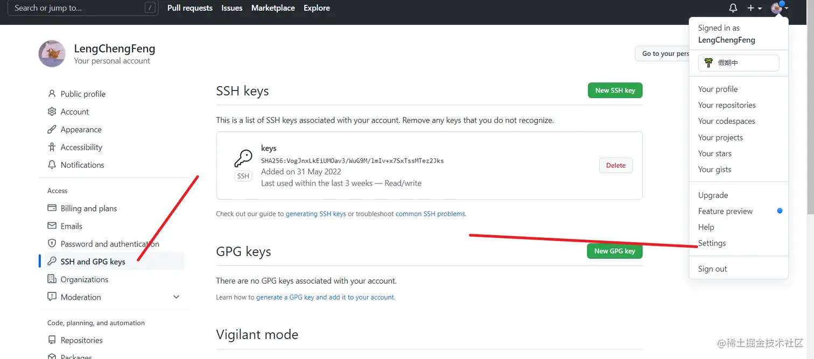Click the New SSH key button
Image resolution: width=814 pixels, height=359 pixels.
click(x=615, y=90)
